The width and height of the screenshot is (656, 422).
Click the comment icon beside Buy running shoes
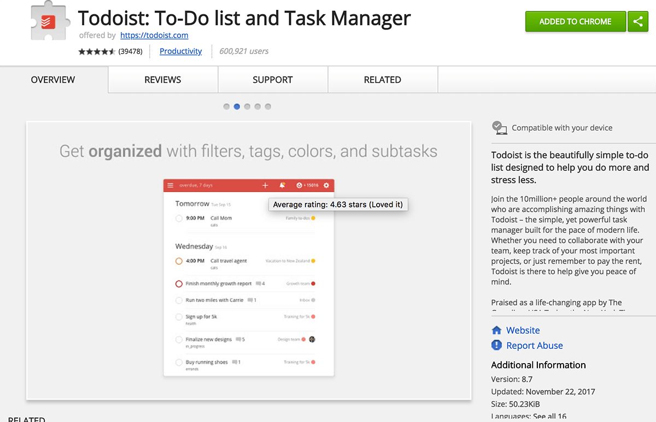[x=235, y=362]
